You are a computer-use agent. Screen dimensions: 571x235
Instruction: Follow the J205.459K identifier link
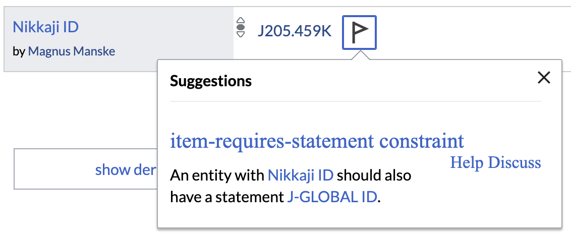295,31
